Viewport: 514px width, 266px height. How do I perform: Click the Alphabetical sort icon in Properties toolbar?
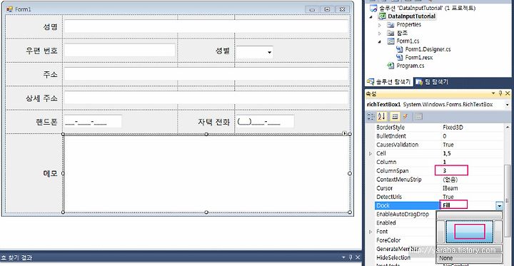point(381,116)
